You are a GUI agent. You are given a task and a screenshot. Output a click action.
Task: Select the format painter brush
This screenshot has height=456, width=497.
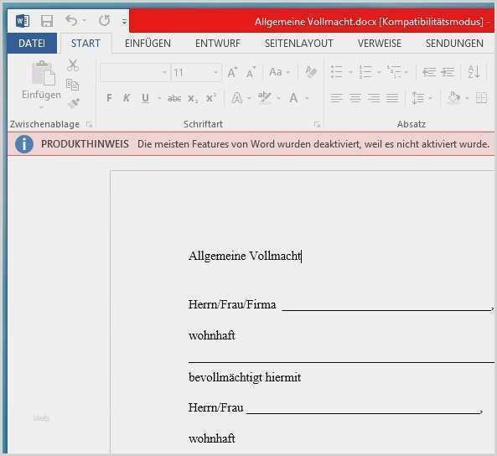click(74, 103)
